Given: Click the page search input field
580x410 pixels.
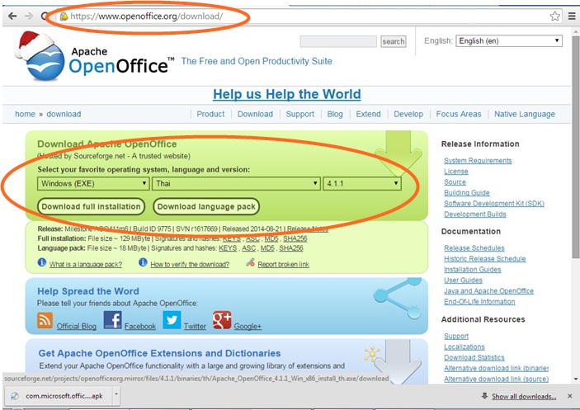Looking at the screenshot, I should 338,41.
